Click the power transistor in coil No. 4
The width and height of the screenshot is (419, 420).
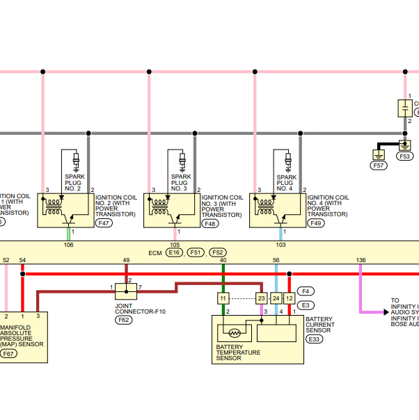[x=280, y=218]
